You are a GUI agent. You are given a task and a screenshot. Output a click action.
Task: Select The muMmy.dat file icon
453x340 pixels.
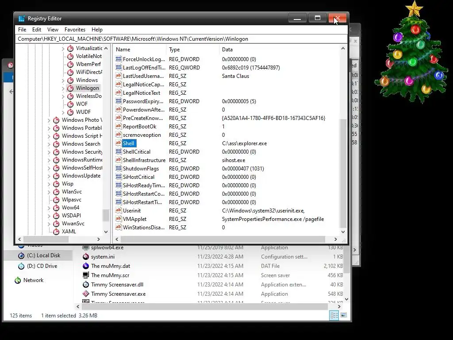[x=86, y=266]
